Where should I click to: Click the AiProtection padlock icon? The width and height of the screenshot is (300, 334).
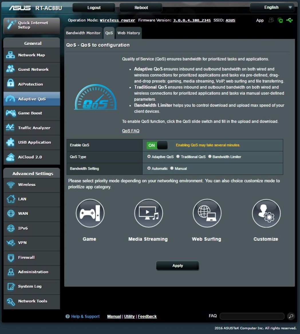tap(10, 83)
